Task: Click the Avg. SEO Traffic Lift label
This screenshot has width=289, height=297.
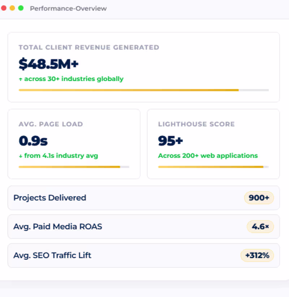Action: [52, 255]
